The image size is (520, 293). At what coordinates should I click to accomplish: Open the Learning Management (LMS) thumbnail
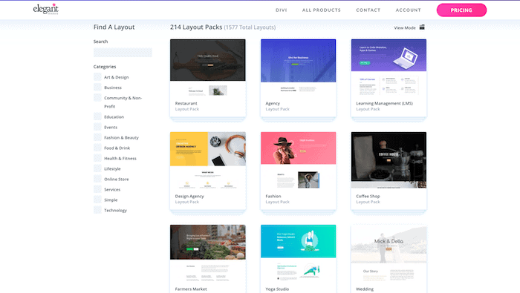click(x=389, y=68)
